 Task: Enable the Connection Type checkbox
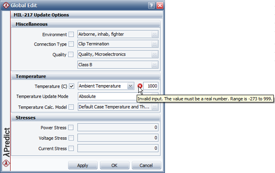click(x=71, y=44)
